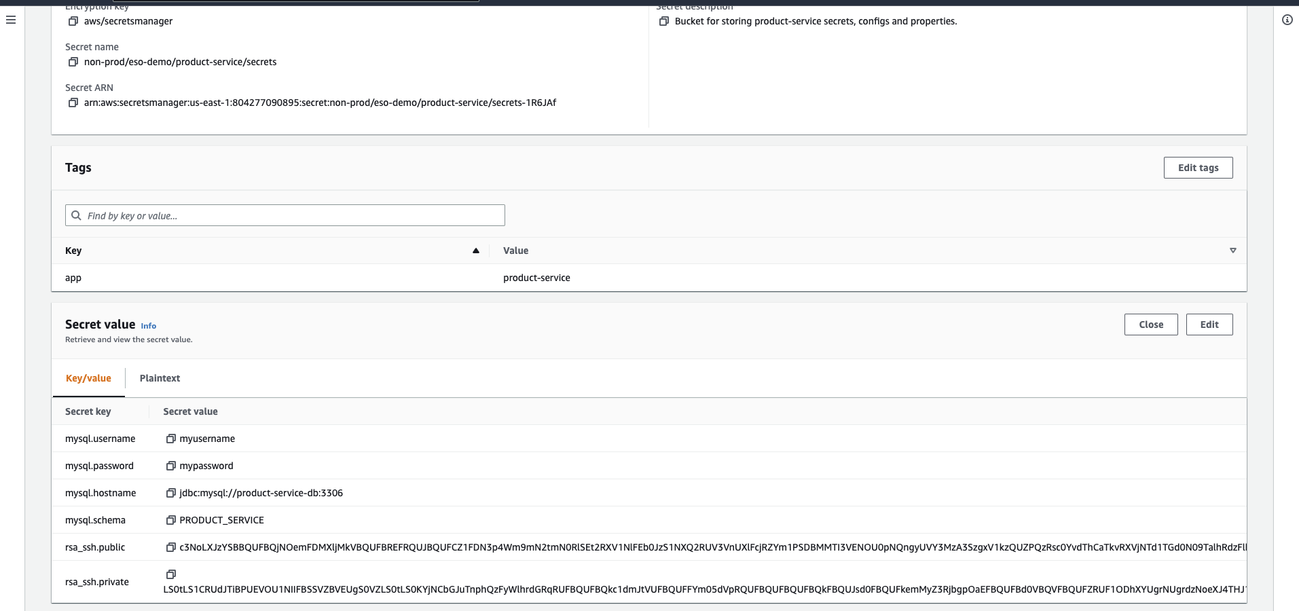Click the Value column header
Screen dimensions: 1299x611
[x=515, y=251]
